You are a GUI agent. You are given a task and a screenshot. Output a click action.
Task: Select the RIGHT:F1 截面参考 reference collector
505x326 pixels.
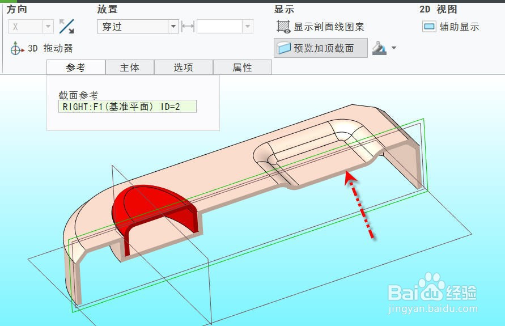(x=127, y=107)
